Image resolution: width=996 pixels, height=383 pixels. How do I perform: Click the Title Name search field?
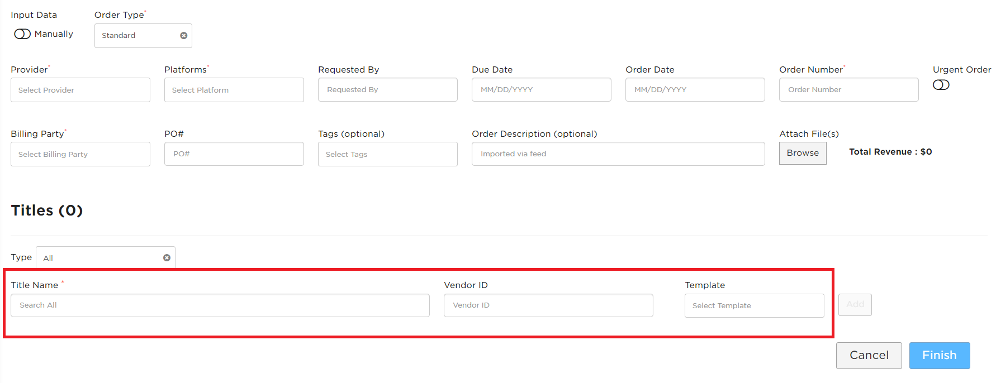tap(220, 305)
